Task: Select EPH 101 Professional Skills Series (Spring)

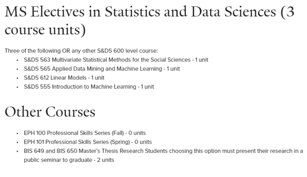Action: [88, 142]
